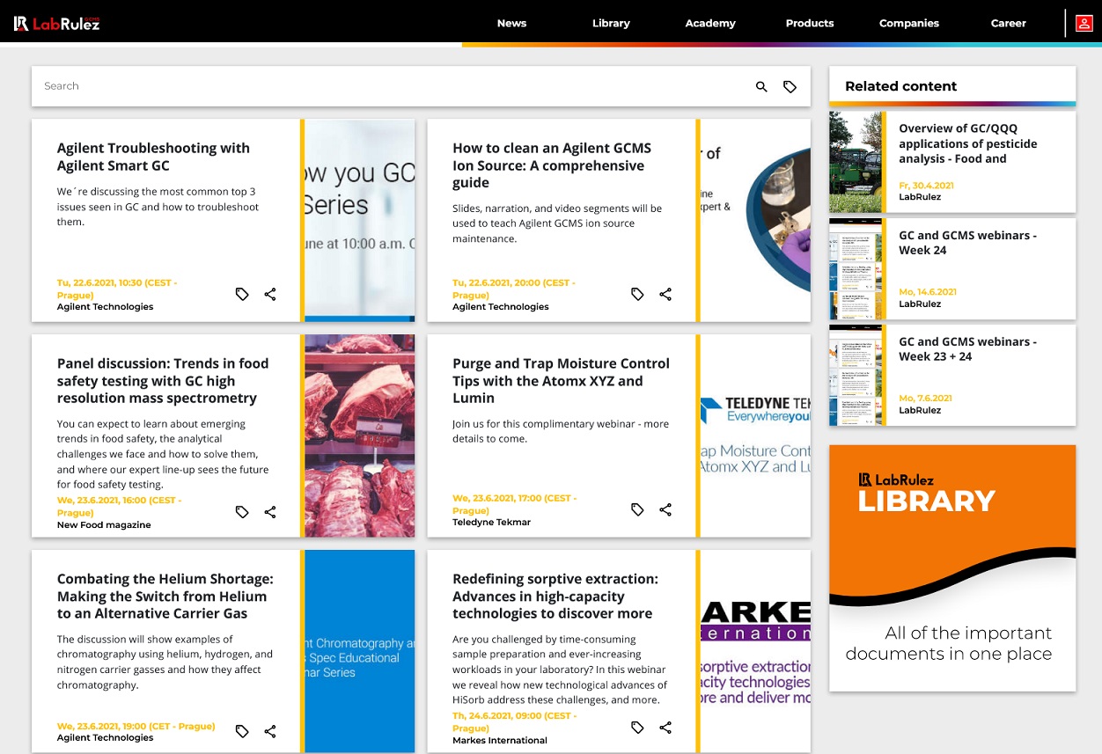Share the GCMS Ion Source guide card
1102x754 pixels.
(x=665, y=294)
